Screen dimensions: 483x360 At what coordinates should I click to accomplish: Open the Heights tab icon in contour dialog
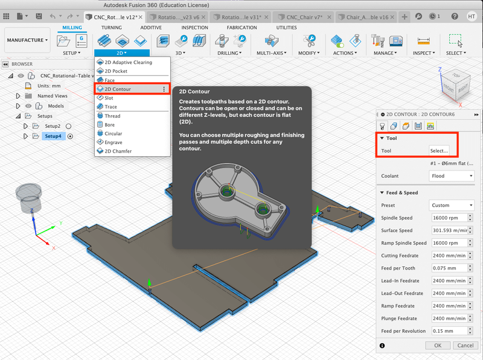[x=406, y=125]
